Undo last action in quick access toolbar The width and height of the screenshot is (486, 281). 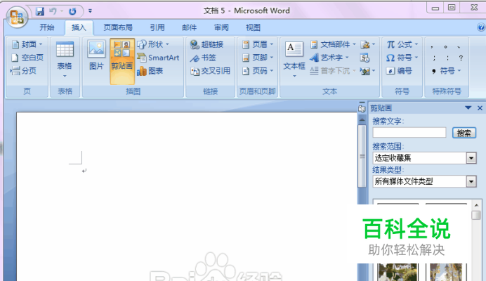(x=53, y=11)
